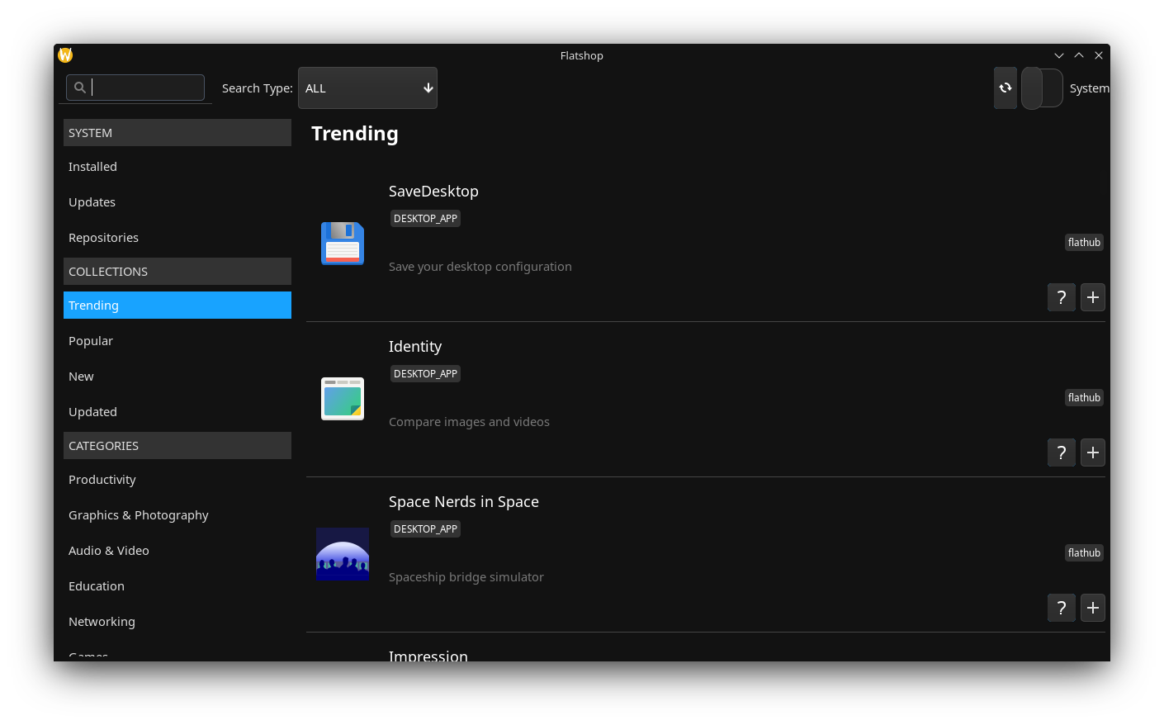
Task: Open the Graphics & Photography category
Action: point(138,514)
